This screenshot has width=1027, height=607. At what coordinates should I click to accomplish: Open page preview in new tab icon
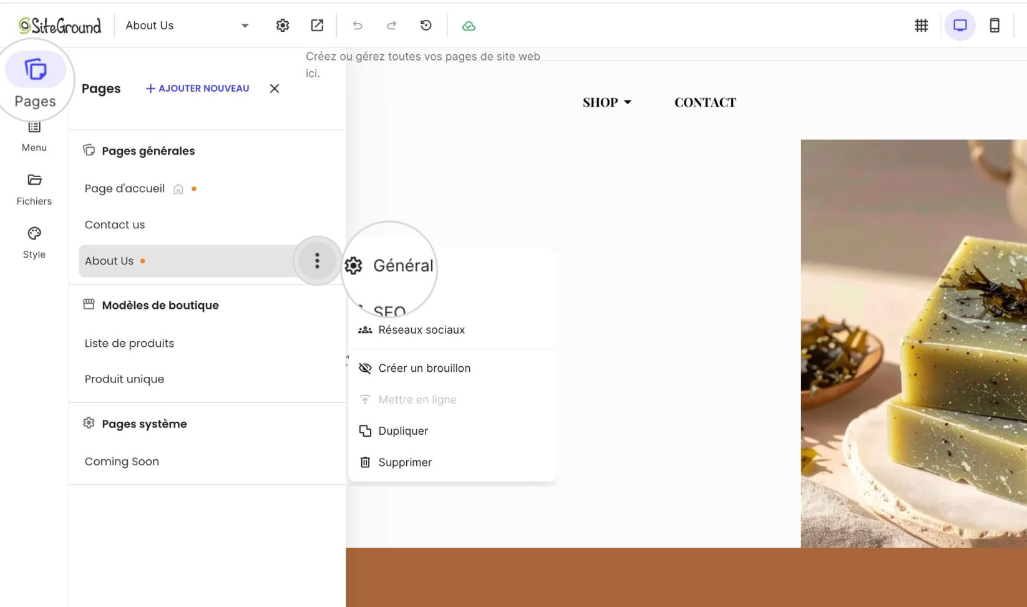pos(317,26)
